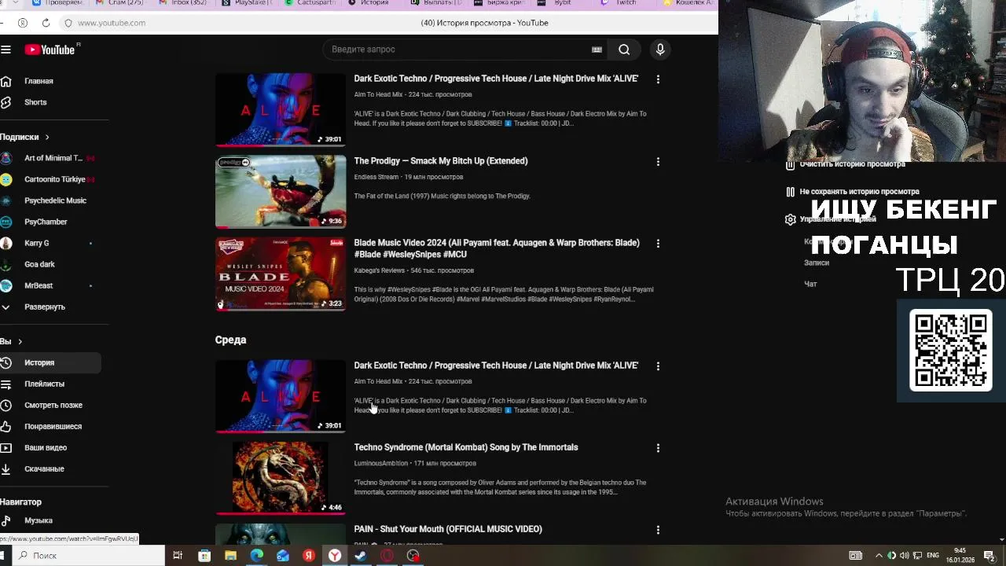Open options menu for The Prodigy video
This screenshot has width=1006, height=566.
point(658,162)
